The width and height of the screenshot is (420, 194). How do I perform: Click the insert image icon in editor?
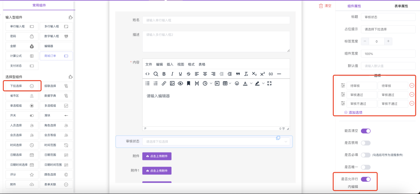tap(172, 83)
